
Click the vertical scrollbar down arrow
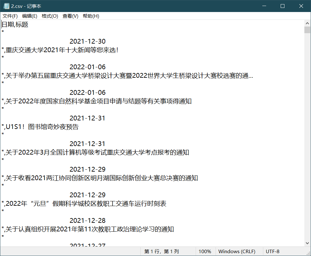pos(307,243)
